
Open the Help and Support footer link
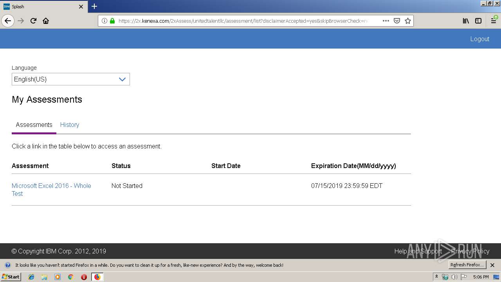coord(418,251)
